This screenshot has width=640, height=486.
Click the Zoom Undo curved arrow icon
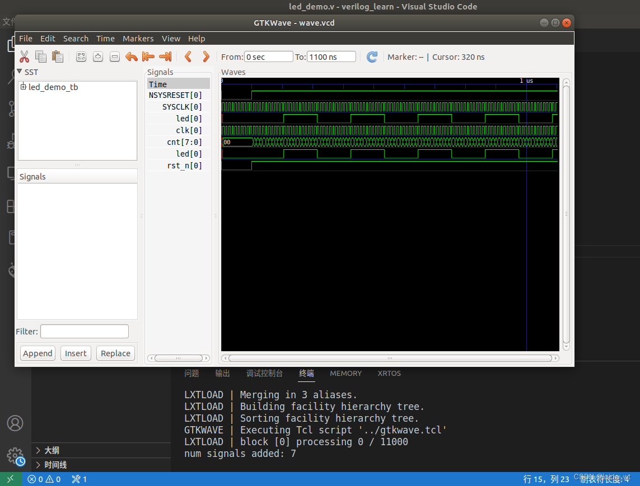[132, 56]
